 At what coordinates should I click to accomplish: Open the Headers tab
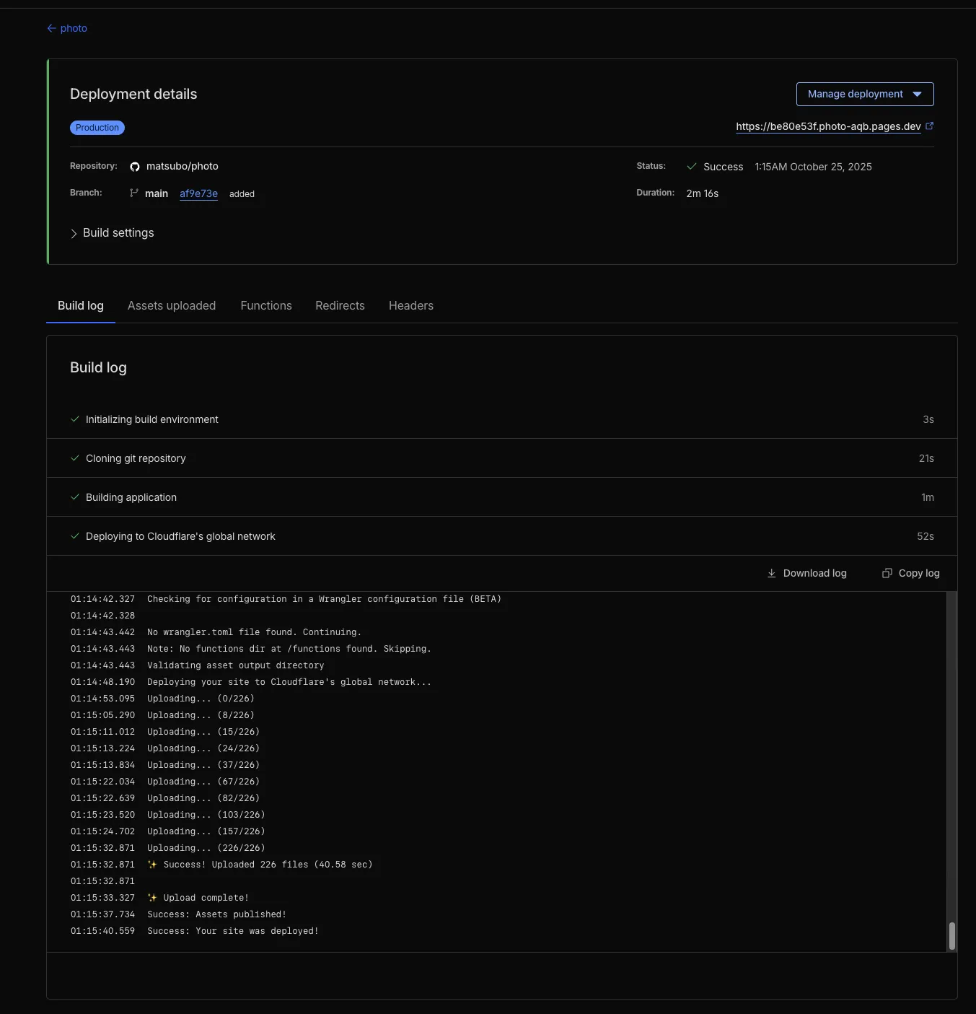(411, 305)
